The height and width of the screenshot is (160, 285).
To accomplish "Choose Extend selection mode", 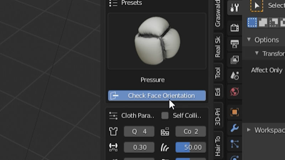I will [263, 22].
